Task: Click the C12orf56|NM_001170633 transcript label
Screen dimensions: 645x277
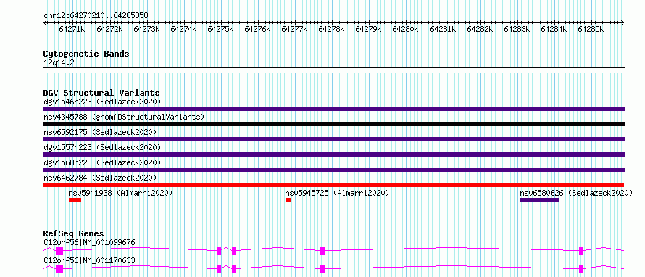Action: tap(89, 260)
